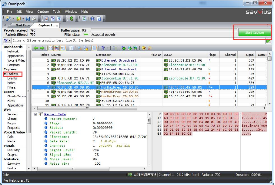Viewport: 275px width, 185px height.
Task: Collapse the Packet Info tree node
Action: tap(36, 114)
